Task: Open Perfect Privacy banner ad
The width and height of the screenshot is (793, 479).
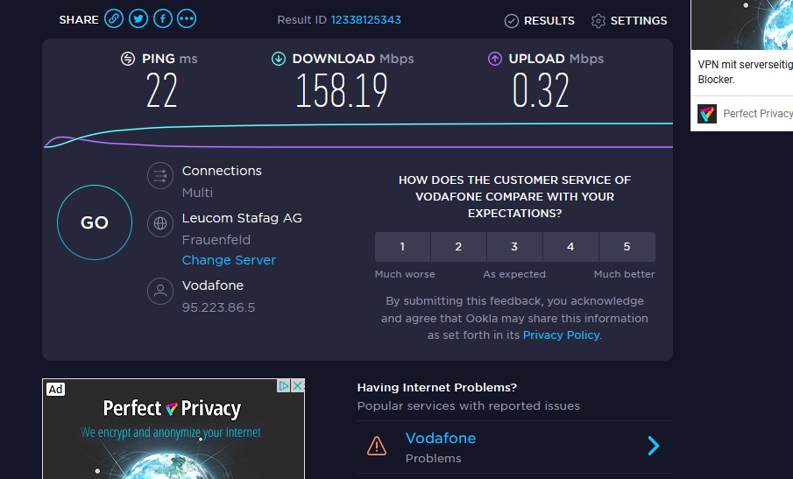Action: [x=173, y=429]
